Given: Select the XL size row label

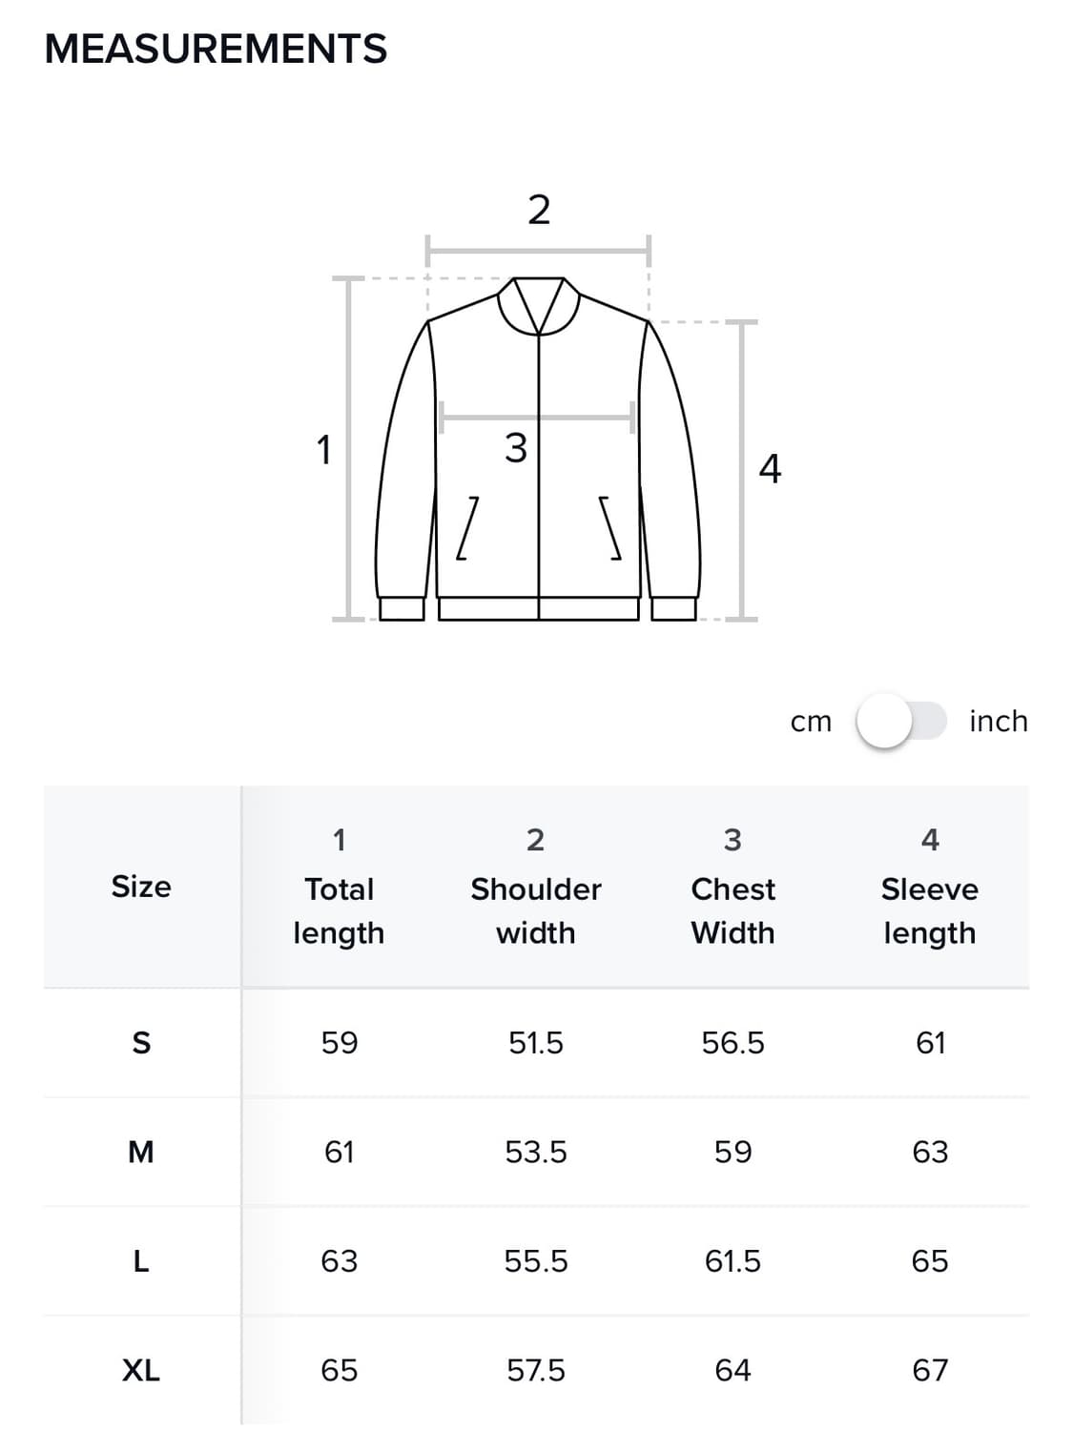Looking at the screenshot, I should coord(141,1371).
